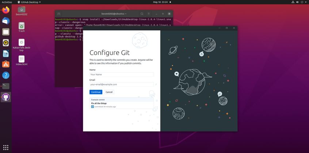The image size is (309, 153).
Task: Click into the Email input field
Action: coord(121,84)
